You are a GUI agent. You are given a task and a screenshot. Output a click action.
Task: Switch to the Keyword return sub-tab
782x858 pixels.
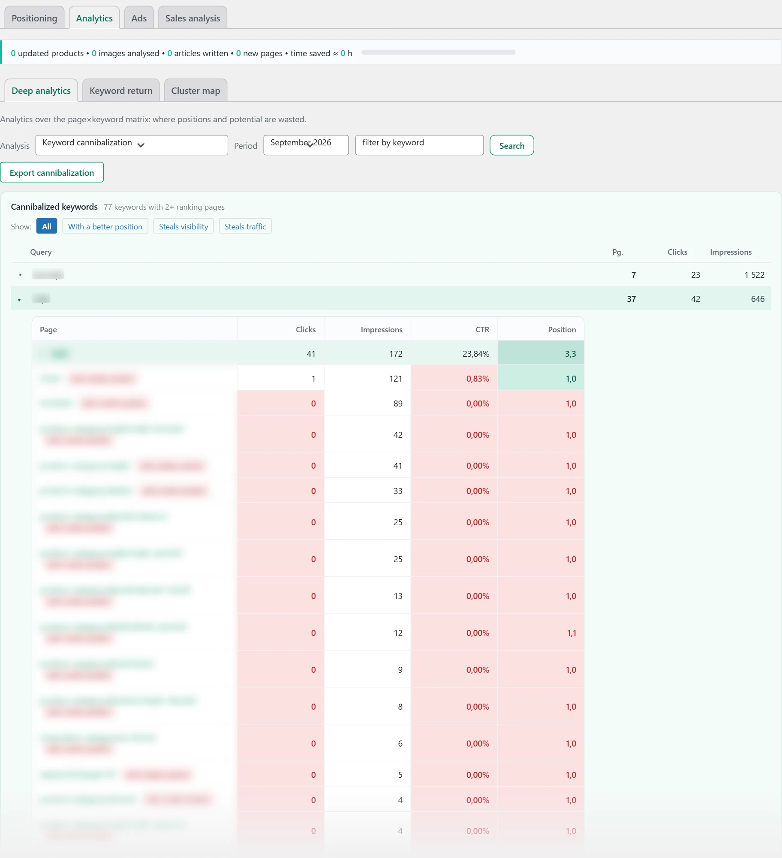click(121, 90)
